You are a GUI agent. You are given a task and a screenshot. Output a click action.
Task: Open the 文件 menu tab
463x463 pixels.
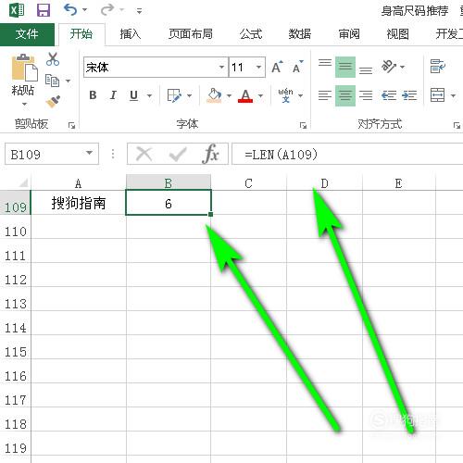[27, 34]
